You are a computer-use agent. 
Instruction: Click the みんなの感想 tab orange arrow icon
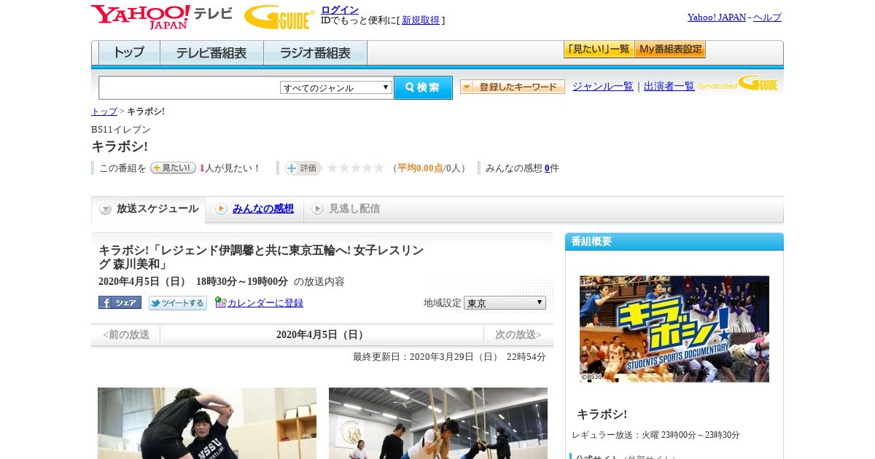(221, 209)
